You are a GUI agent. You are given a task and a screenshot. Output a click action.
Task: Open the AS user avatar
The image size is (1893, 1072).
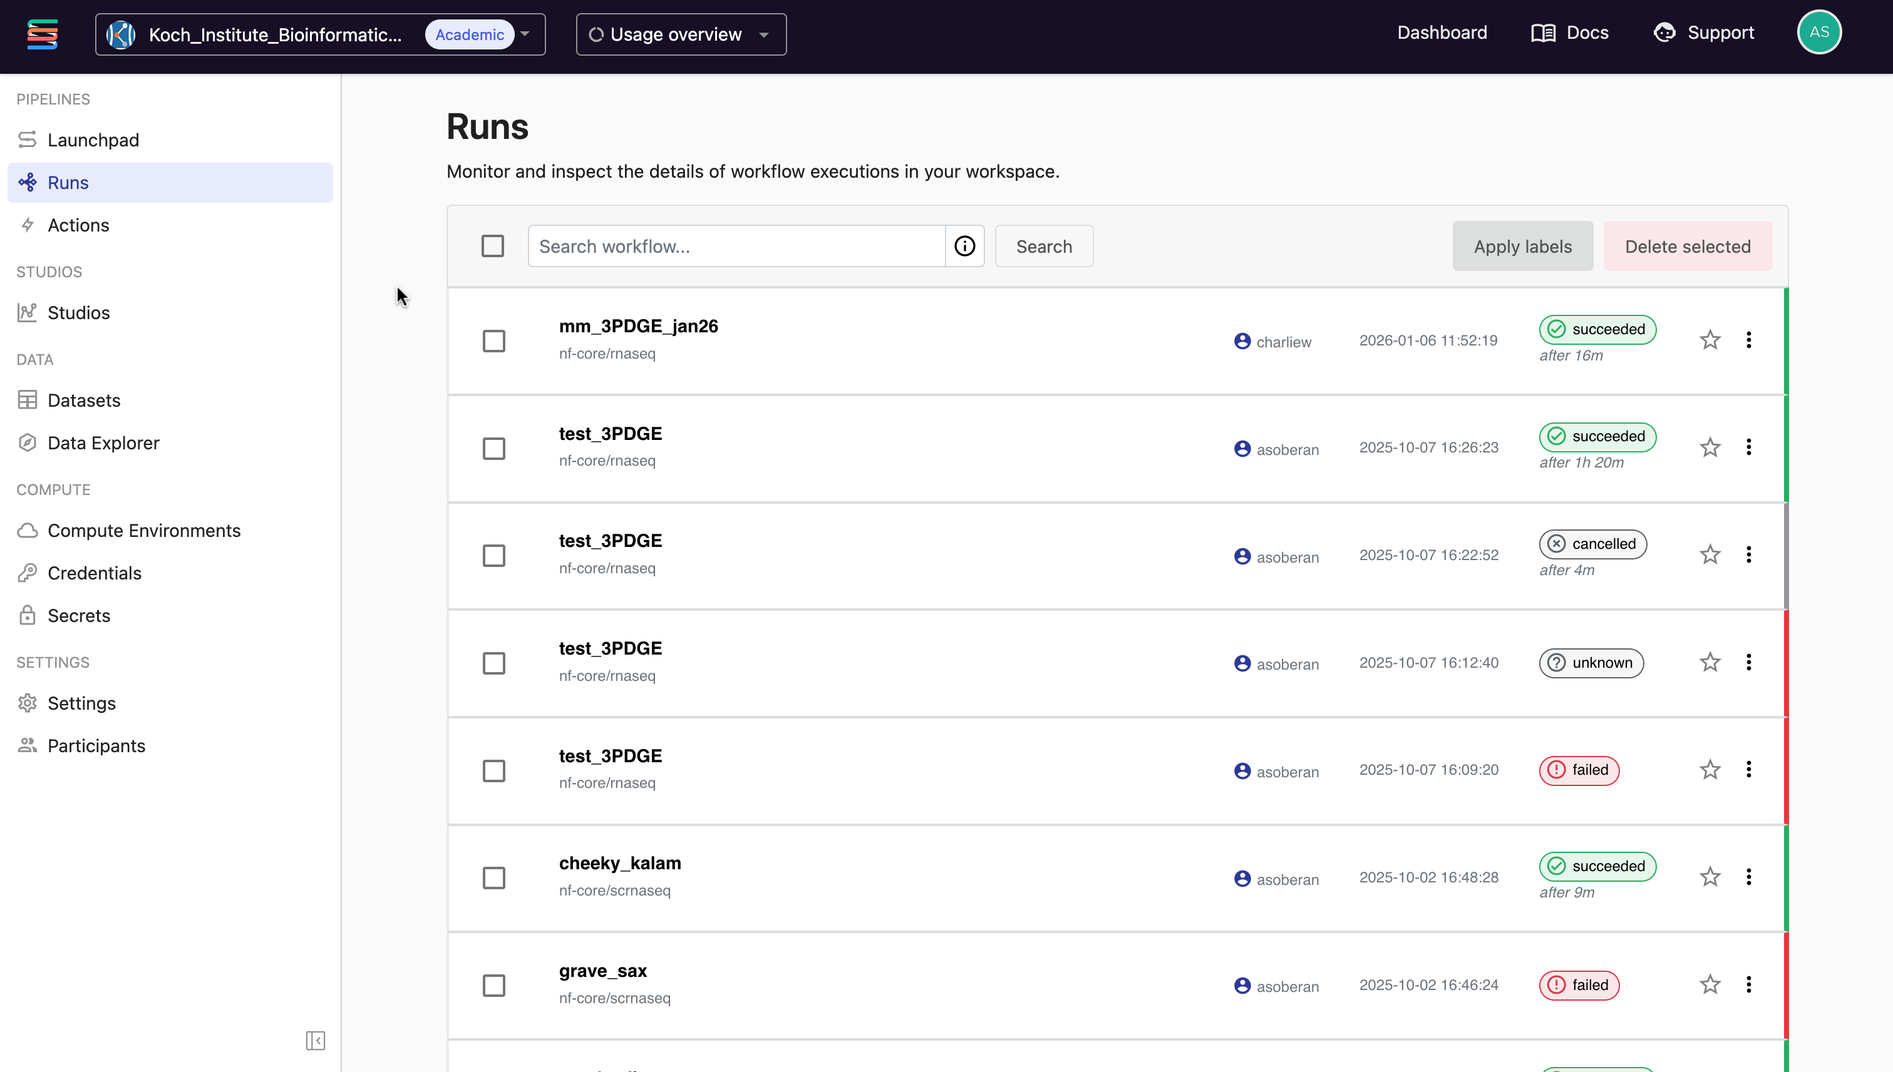(1818, 33)
